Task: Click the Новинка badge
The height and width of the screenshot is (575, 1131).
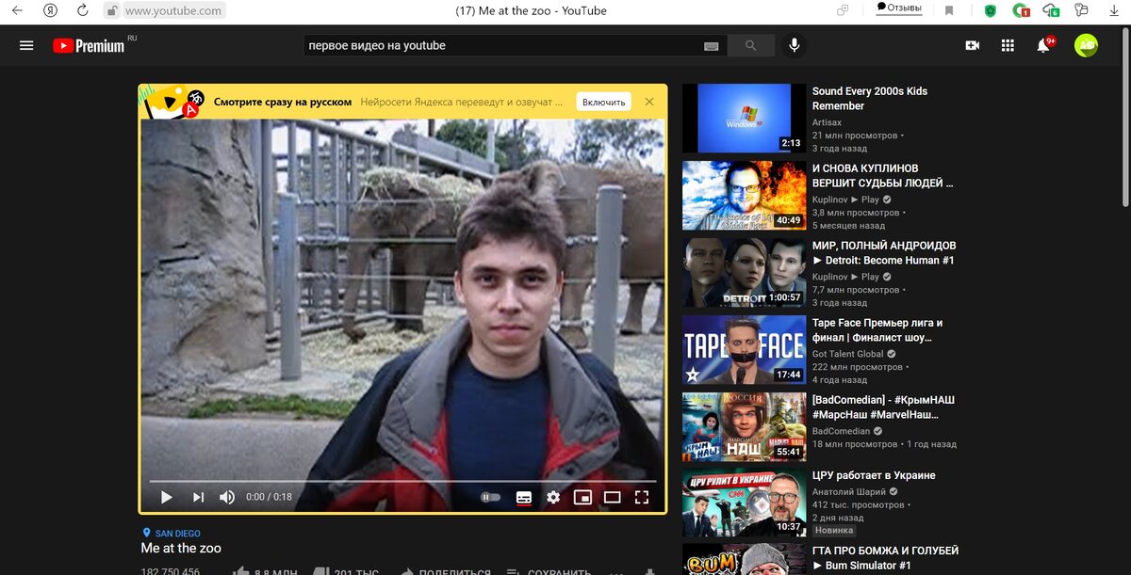Action: point(833,530)
